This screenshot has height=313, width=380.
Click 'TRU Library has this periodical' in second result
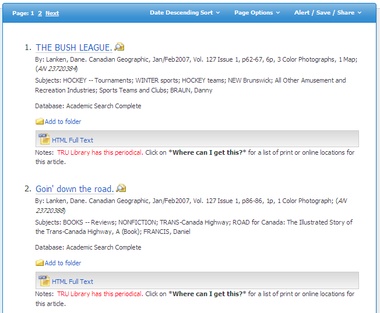(100, 294)
